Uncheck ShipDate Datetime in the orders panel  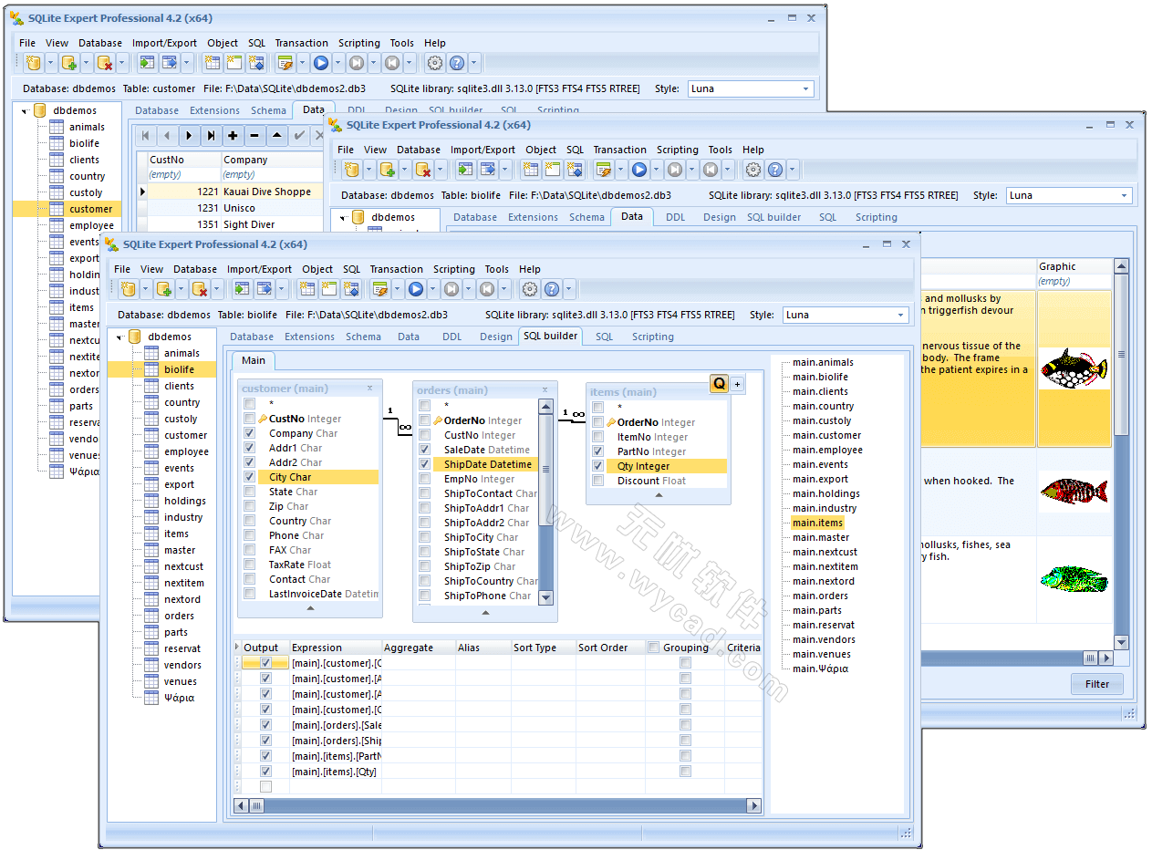[425, 463]
